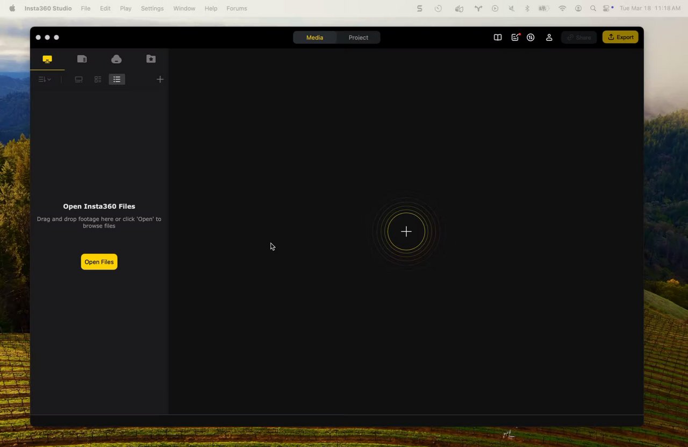Image resolution: width=688 pixels, height=447 pixels.
Task: Click the circular plus import target
Action: point(406,232)
